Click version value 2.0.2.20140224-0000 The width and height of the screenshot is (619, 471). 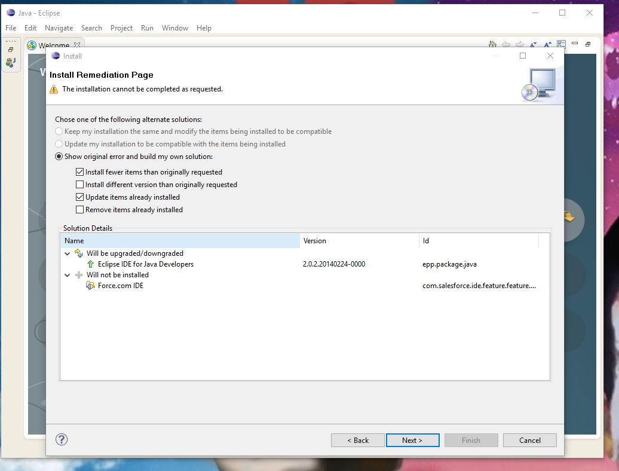coord(334,264)
